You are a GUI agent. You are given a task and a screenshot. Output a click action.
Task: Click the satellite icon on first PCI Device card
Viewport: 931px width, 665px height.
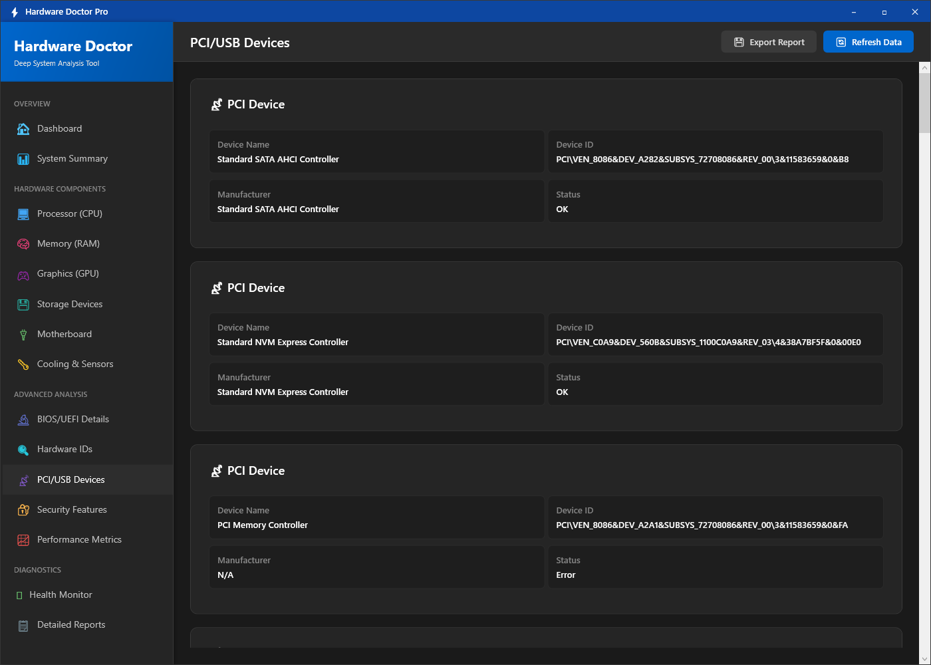pyautogui.click(x=217, y=104)
